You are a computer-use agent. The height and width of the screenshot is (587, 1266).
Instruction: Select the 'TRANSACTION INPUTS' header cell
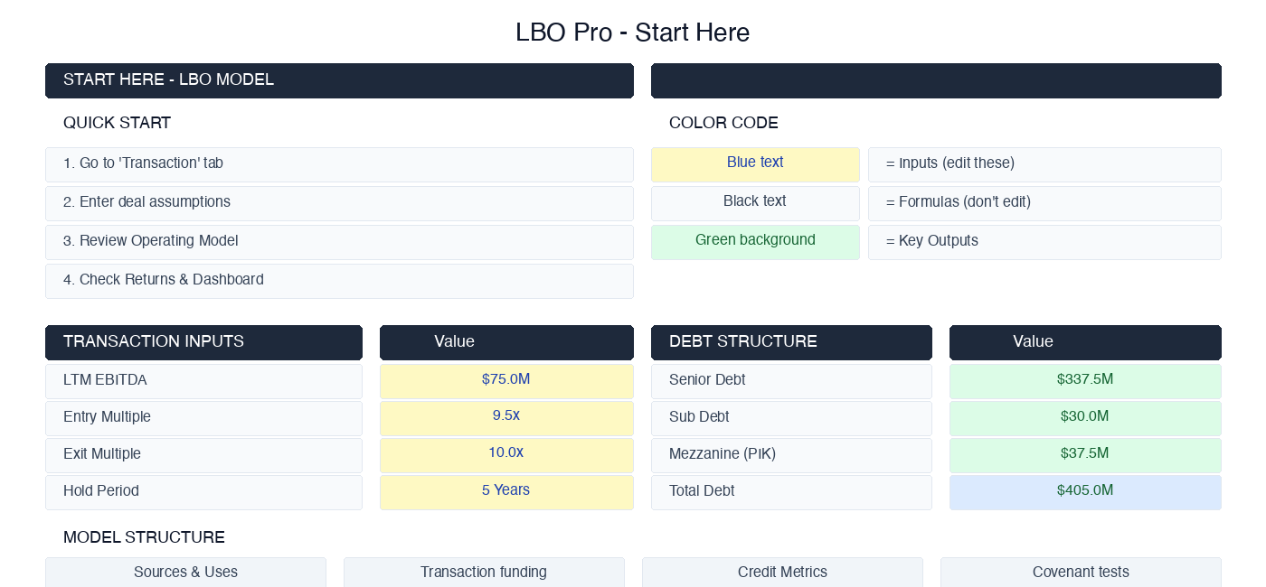[x=203, y=342]
